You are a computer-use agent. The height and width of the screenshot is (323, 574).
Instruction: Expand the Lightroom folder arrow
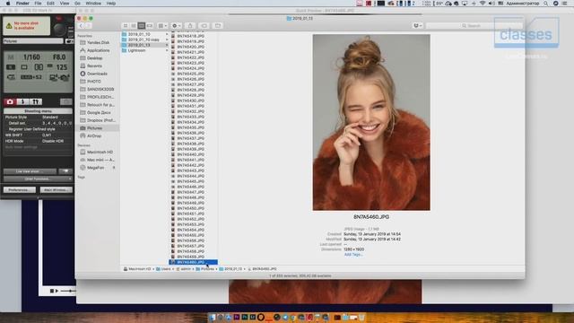167,50
